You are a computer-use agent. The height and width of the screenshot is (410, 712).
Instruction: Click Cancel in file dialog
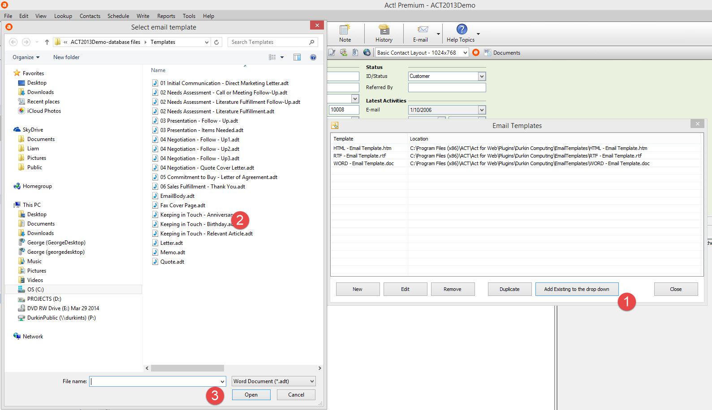coord(296,395)
